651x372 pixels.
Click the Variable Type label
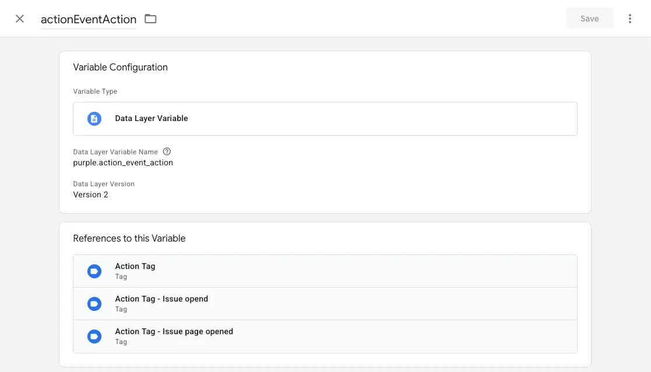pyautogui.click(x=95, y=91)
